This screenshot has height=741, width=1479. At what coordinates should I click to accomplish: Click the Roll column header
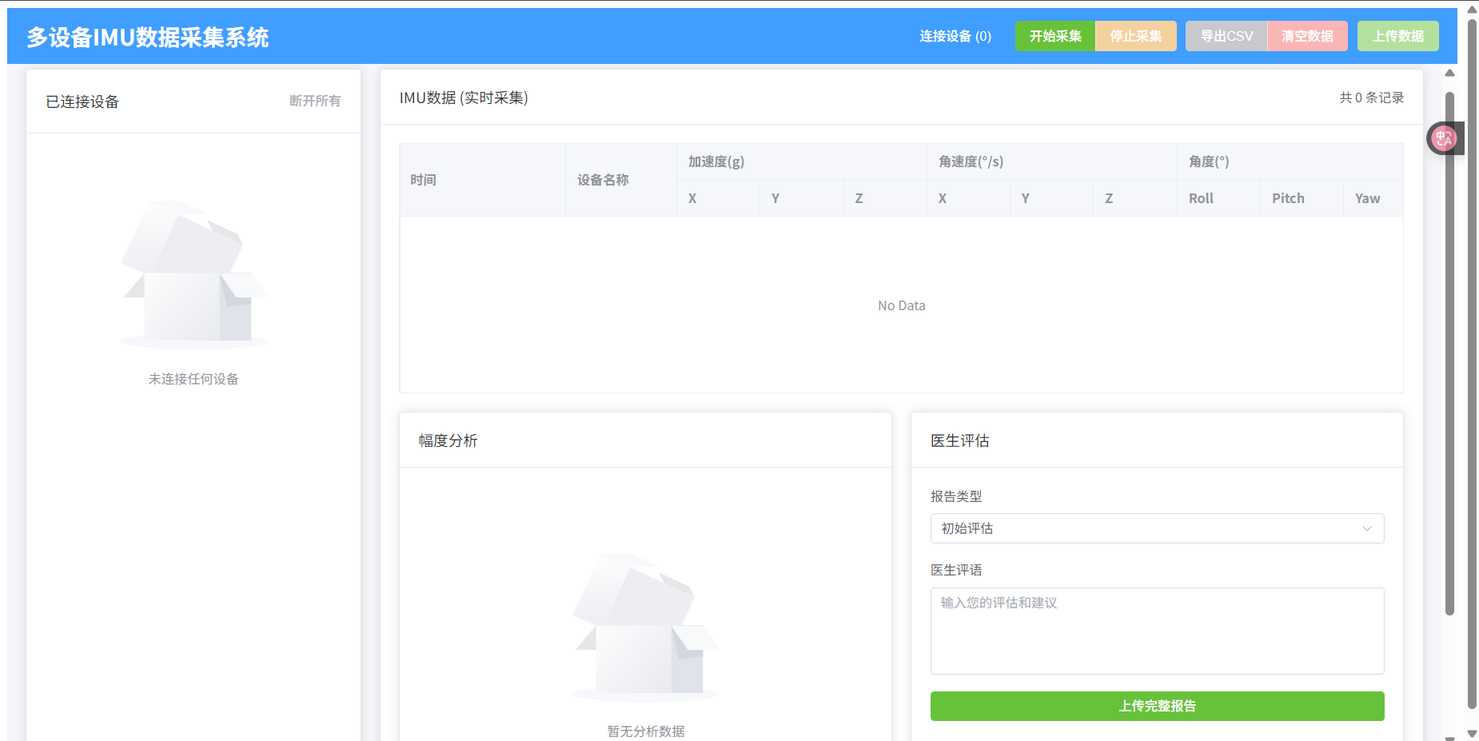[x=1201, y=198]
